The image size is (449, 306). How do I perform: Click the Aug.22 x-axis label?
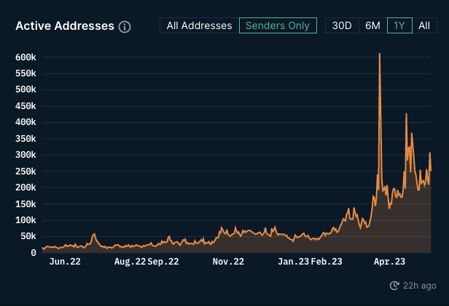tap(130, 262)
